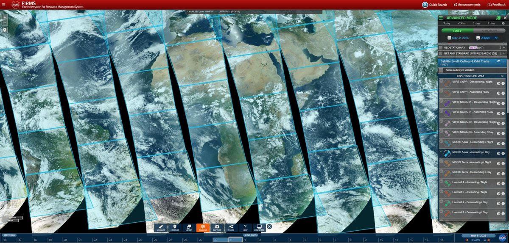
Task: Open View Mode options
Action: click(259, 228)
